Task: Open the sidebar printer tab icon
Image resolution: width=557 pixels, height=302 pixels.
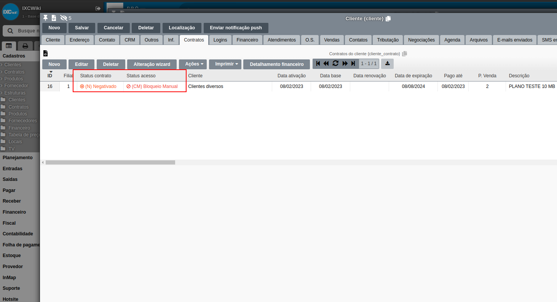Action: pyautogui.click(x=25, y=46)
